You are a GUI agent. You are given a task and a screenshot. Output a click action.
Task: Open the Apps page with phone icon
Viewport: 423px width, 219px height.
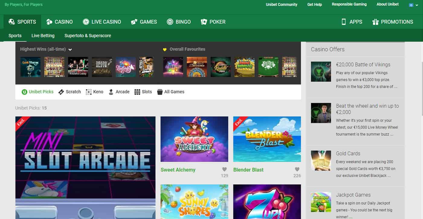click(x=351, y=22)
